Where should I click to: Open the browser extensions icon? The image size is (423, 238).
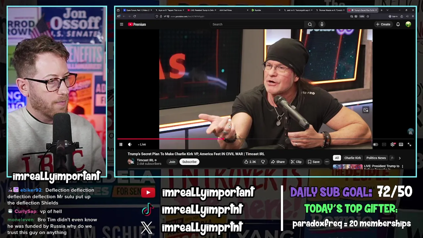point(402,16)
